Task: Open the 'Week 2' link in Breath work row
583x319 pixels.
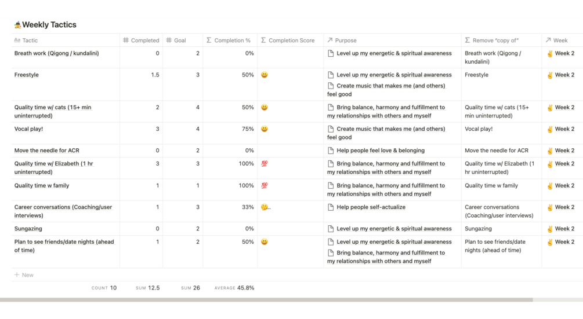Action: pyautogui.click(x=564, y=53)
